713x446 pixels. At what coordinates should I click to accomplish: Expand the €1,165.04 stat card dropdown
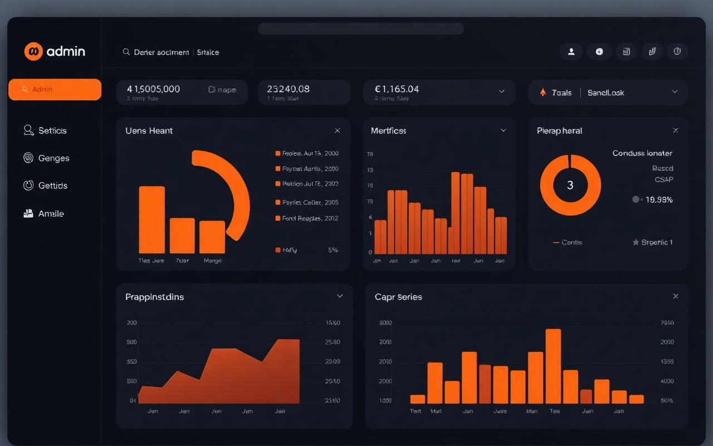(x=501, y=91)
